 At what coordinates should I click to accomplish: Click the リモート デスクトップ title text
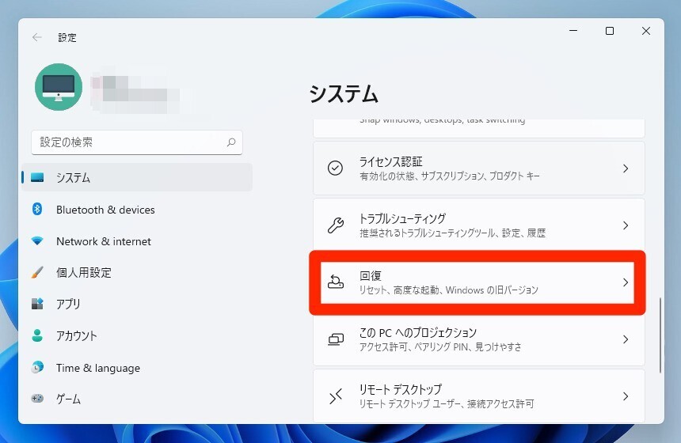[401, 390]
